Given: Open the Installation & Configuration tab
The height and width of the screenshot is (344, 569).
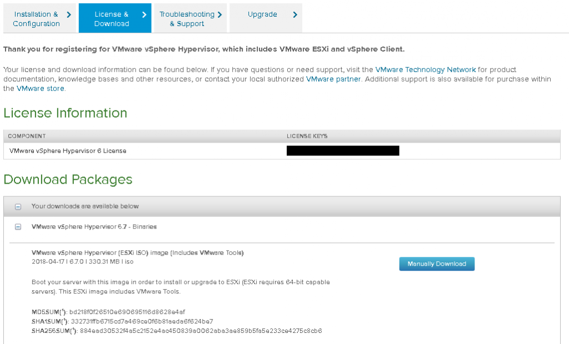Looking at the screenshot, I should pyautogui.click(x=37, y=18).
